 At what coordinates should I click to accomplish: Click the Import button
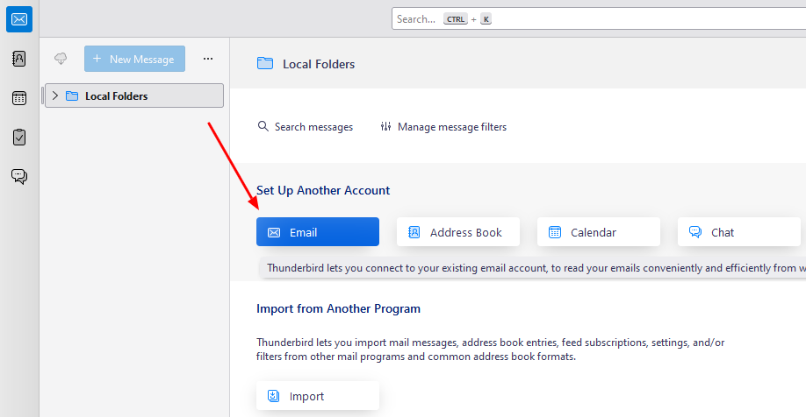(317, 396)
